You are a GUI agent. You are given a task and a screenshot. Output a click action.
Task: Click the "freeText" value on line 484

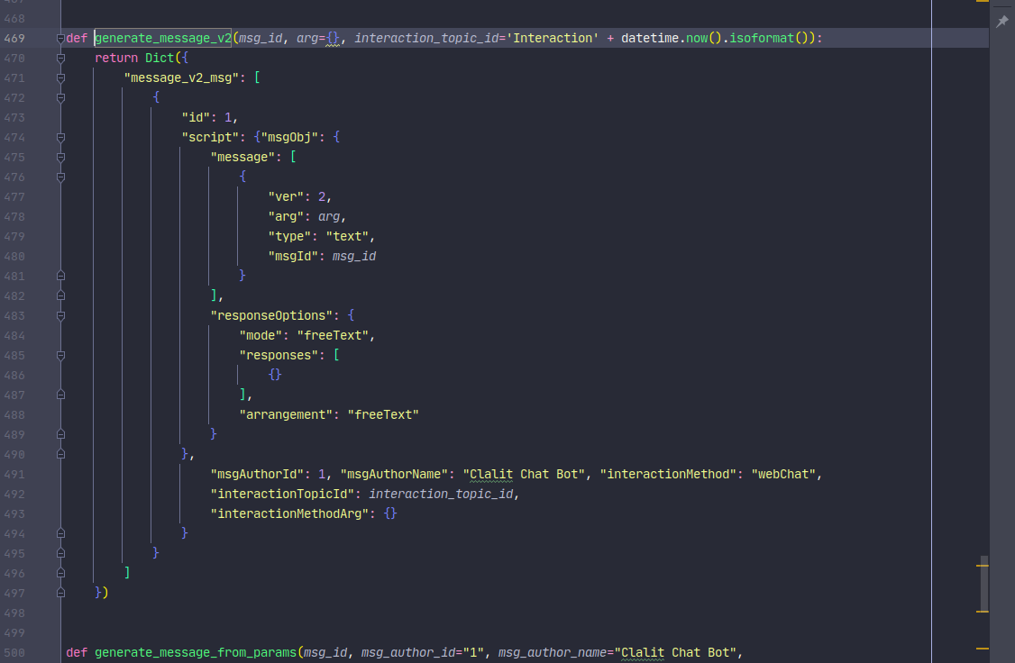[x=333, y=336]
